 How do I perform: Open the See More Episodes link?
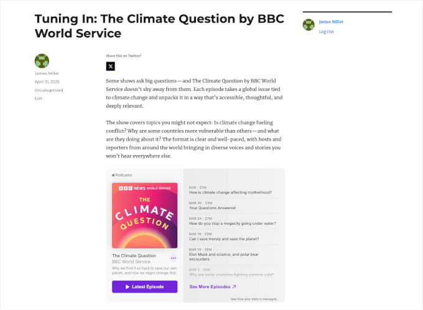tap(213, 287)
